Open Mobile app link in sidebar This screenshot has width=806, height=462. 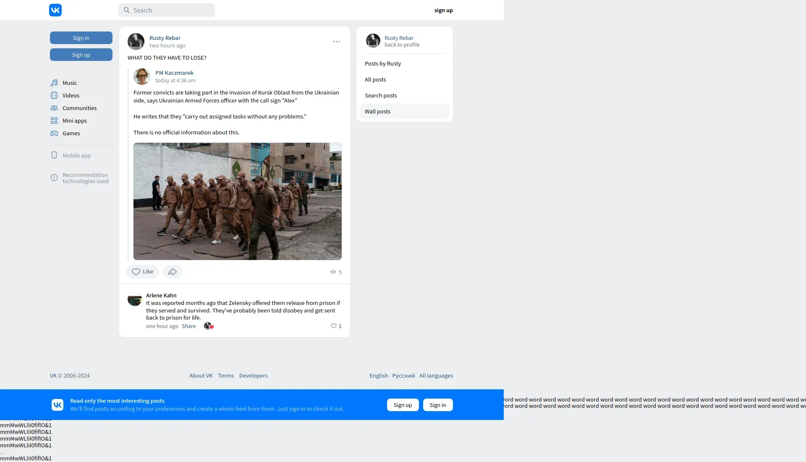point(76,155)
